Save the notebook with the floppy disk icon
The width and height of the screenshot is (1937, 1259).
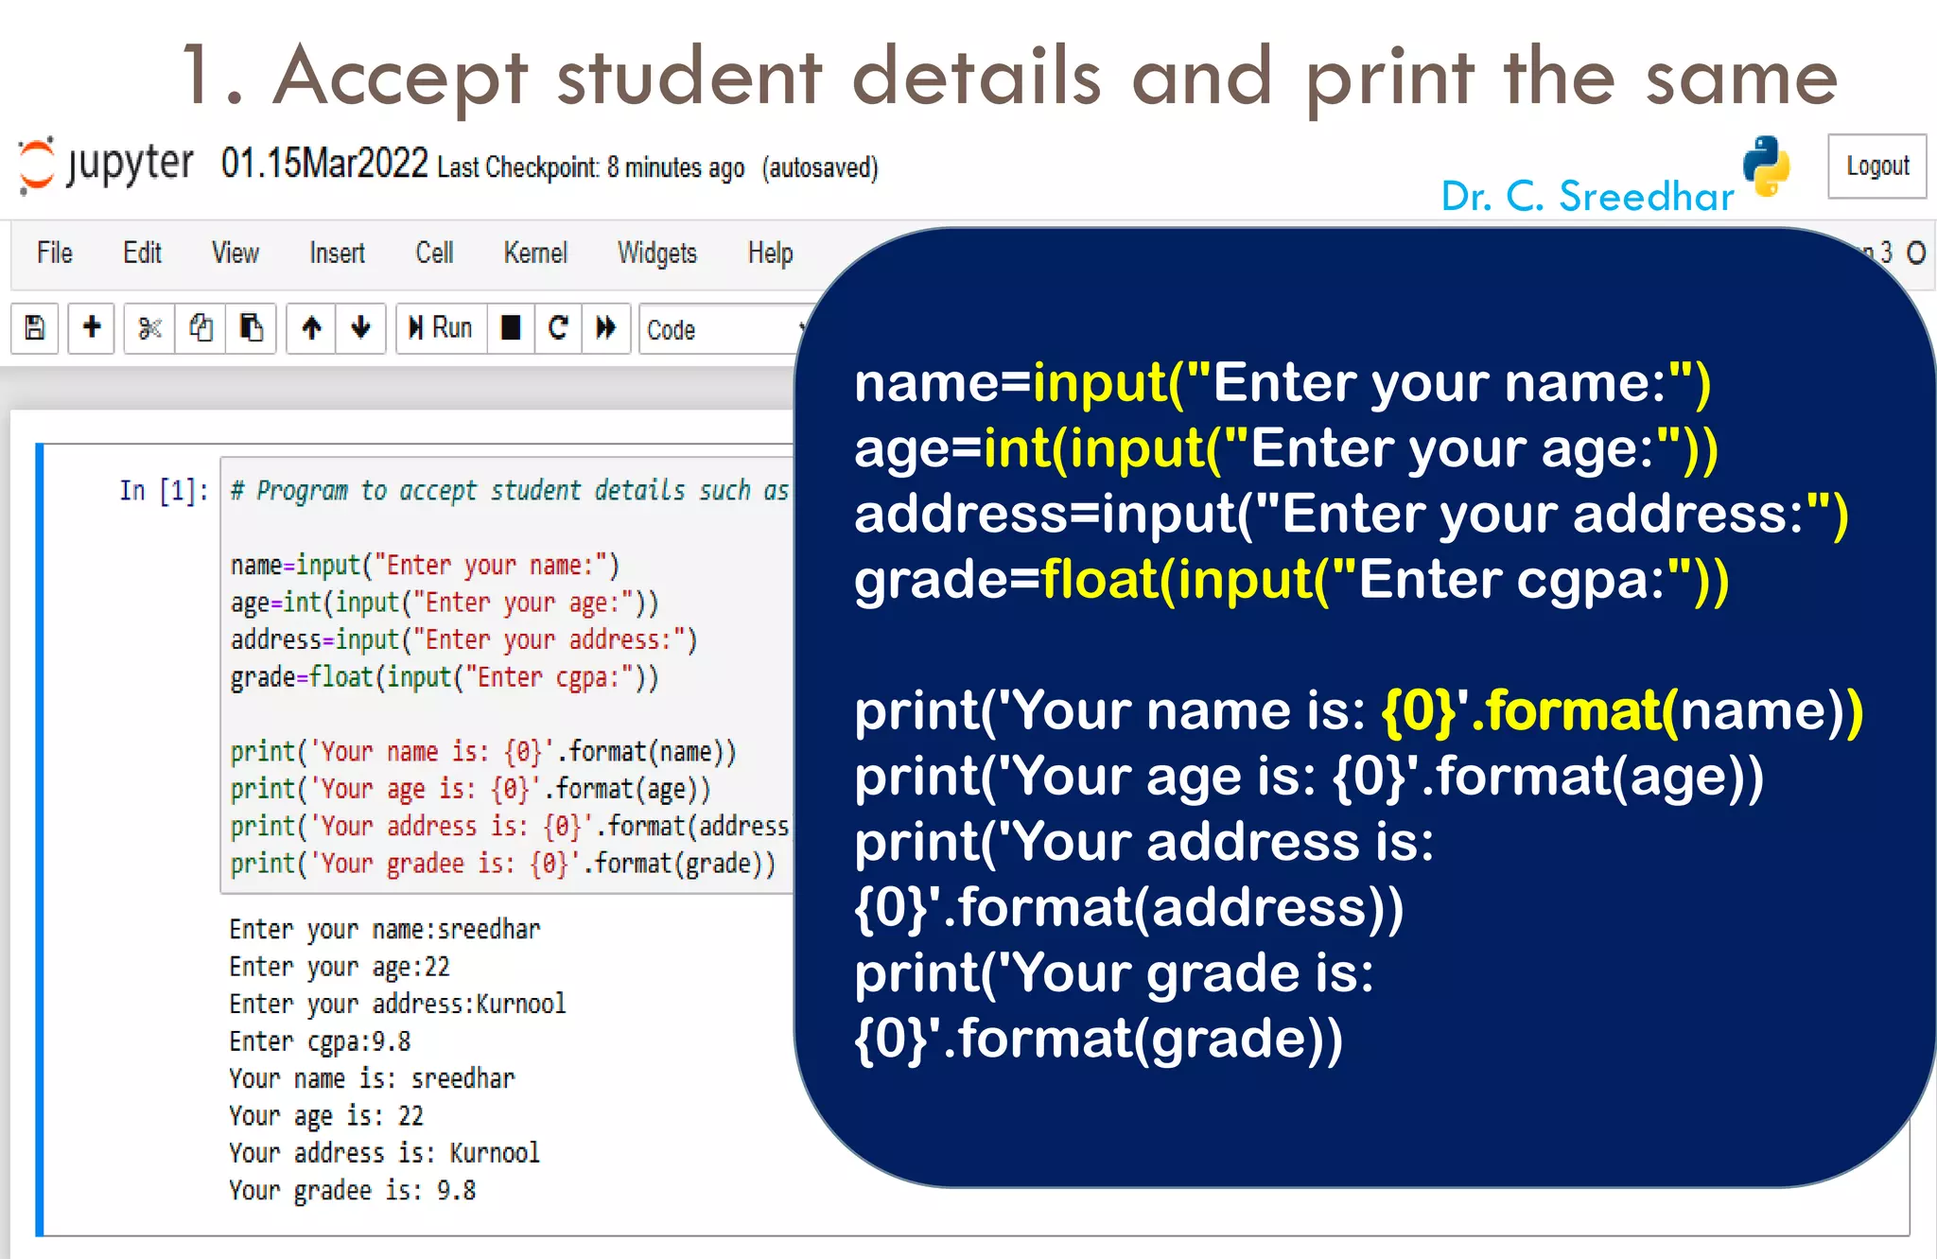point(35,328)
